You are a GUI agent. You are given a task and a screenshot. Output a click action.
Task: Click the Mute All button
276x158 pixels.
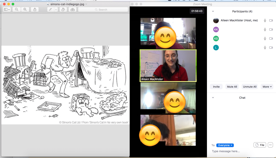click(232, 87)
